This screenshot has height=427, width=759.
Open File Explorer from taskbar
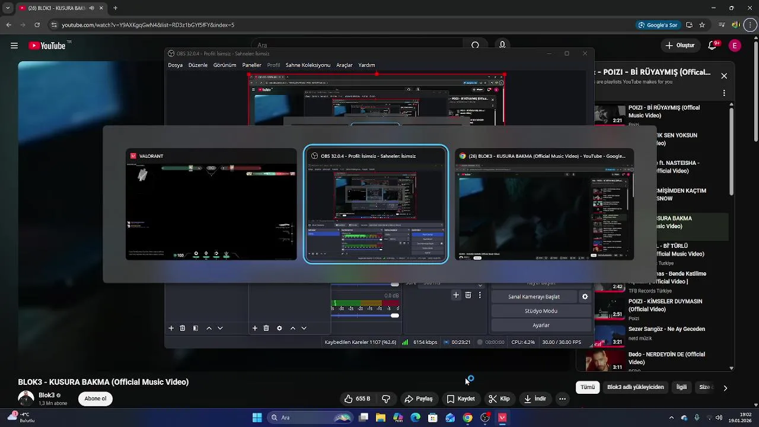click(381, 418)
